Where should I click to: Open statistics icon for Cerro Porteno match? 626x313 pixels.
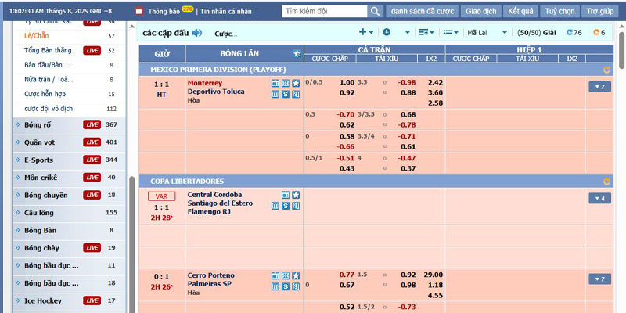pyautogui.click(x=275, y=286)
